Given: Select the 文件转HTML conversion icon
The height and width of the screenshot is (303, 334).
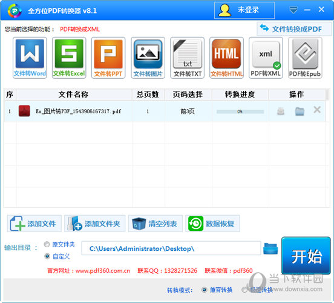Looking at the screenshot, I should pyautogui.click(x=226, y=58).
